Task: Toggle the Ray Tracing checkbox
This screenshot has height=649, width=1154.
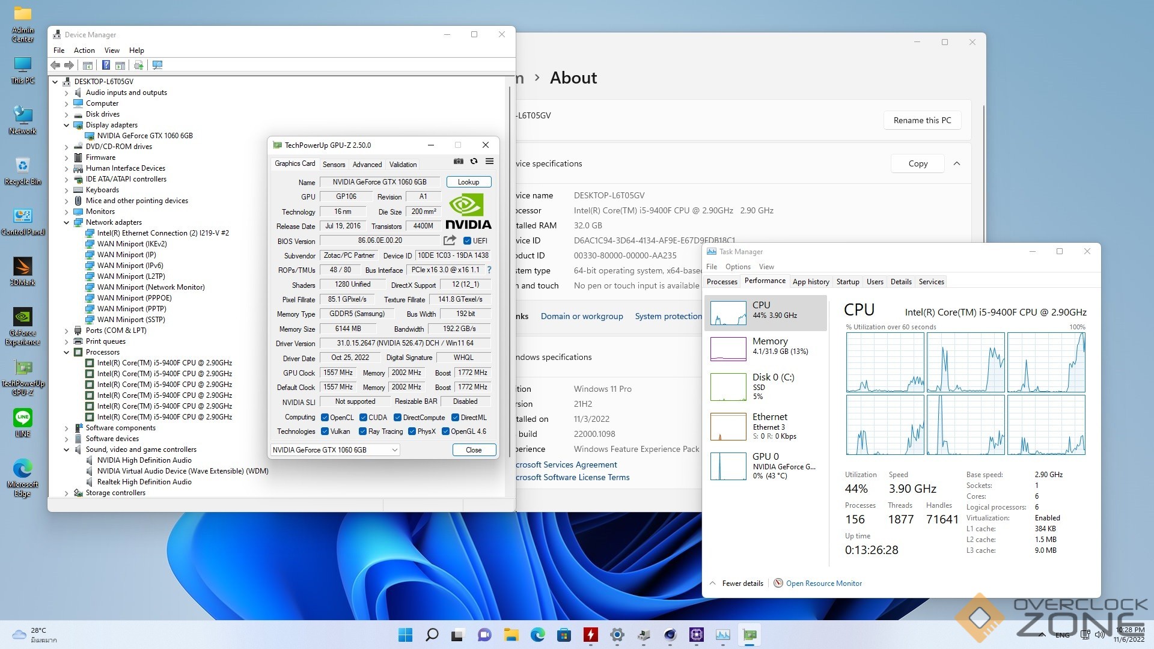Action: tap(362, 431)
